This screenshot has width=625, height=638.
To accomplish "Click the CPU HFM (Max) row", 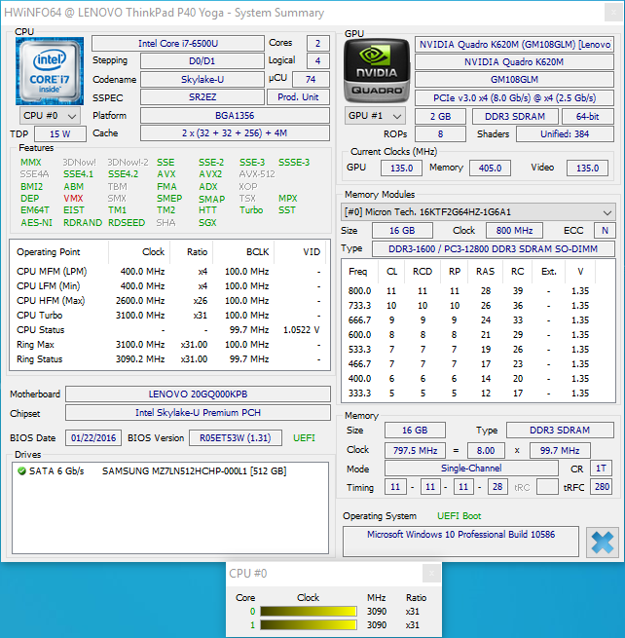I will [x=168, y=301].
